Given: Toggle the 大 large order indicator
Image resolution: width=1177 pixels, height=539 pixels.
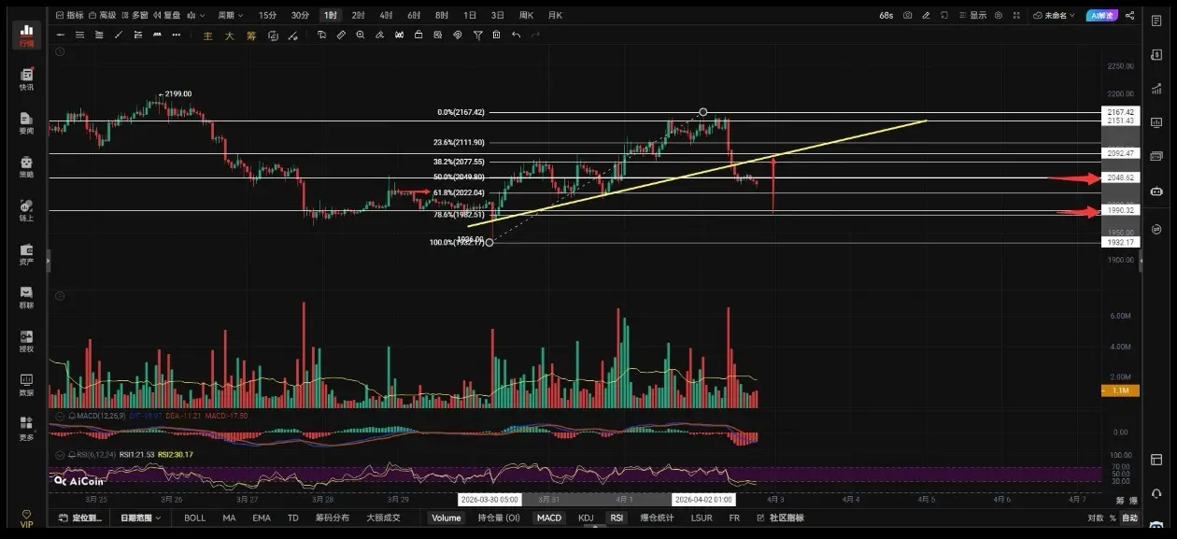Looking at the screenshot, I should [x=229, y=35].
